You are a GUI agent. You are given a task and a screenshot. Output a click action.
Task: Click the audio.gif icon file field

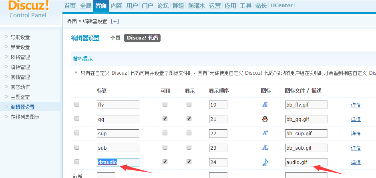pos(306,162)
